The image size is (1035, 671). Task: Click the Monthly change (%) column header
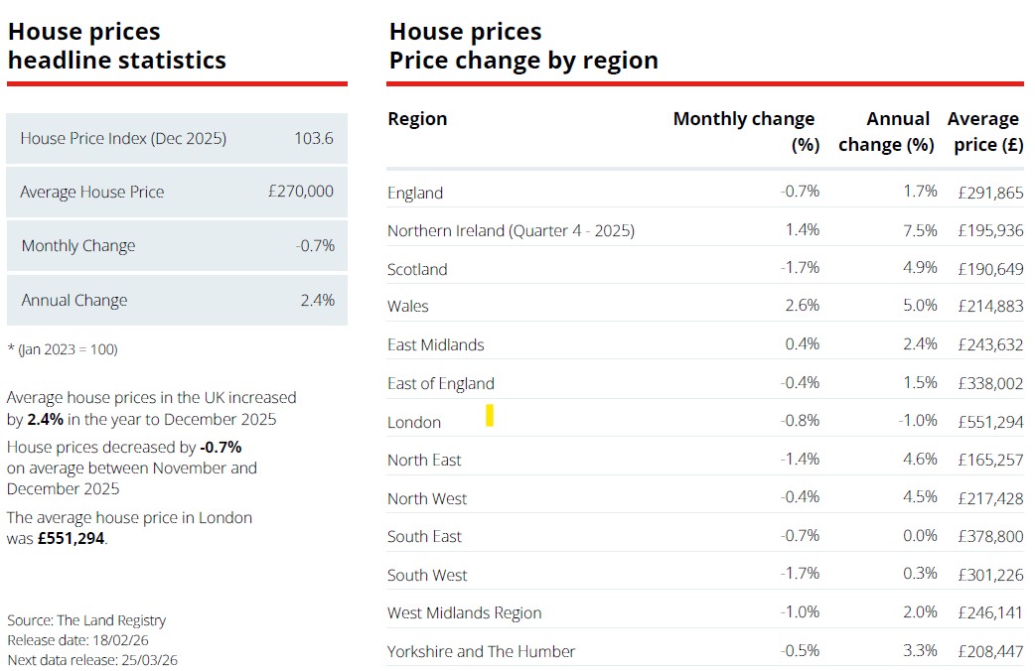point(745,131)
